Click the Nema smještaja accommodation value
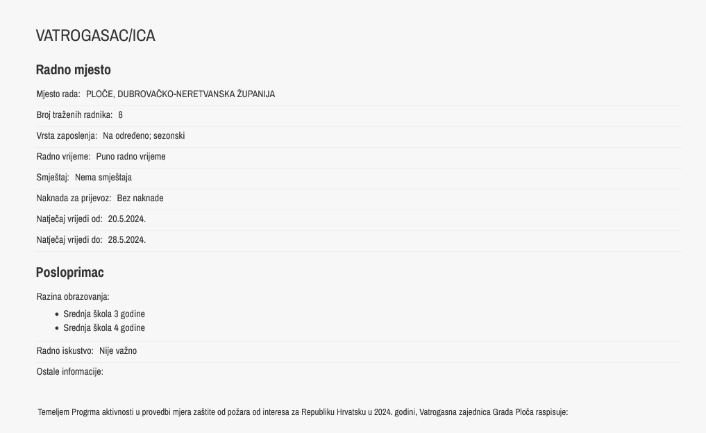The height and width of the screenshot is (433, 706). (x=103, y=178)
